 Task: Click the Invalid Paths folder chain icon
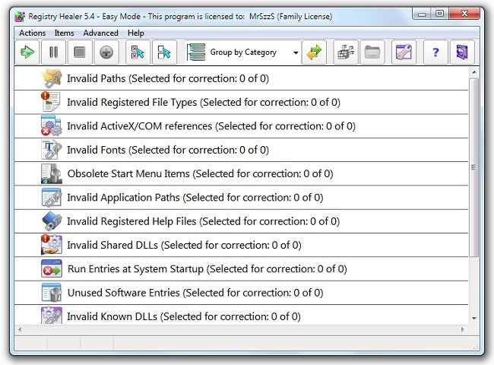[x=52, y=78]
